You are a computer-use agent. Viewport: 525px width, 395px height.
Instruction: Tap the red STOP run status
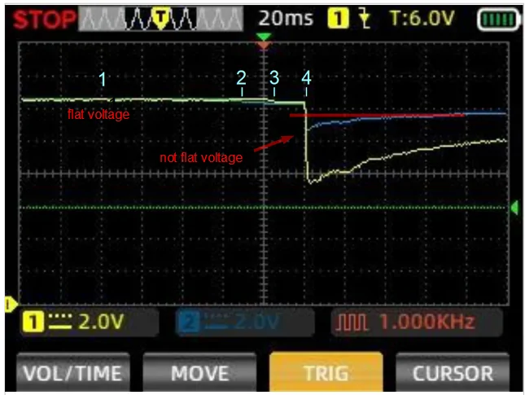click(44, 20)
